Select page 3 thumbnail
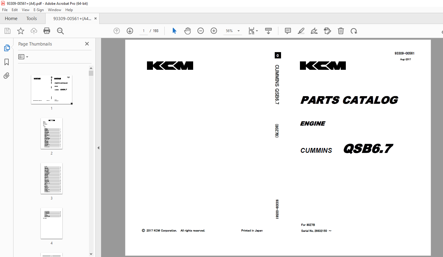Viewport: 443px width, 257px height. 52,178
